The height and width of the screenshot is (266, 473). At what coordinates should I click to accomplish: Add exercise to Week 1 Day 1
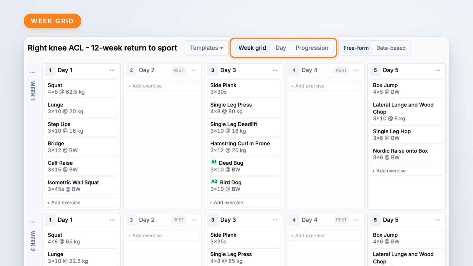click(x=81, y=202)
